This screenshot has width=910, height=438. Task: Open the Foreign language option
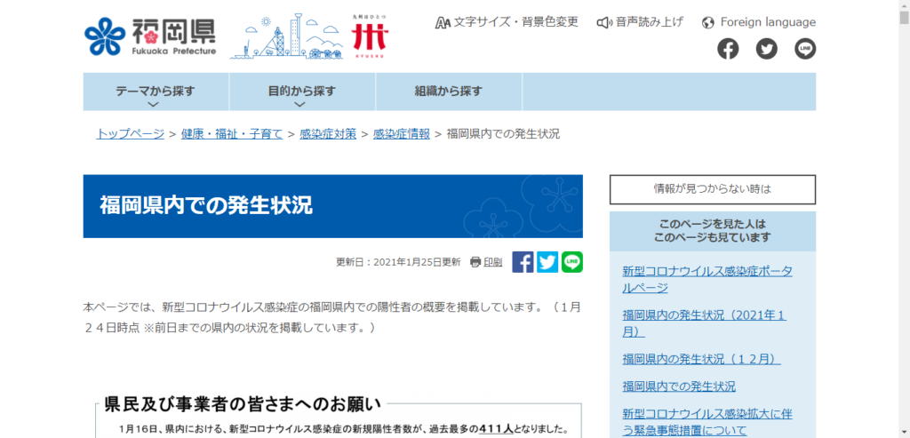pos(758,22)
